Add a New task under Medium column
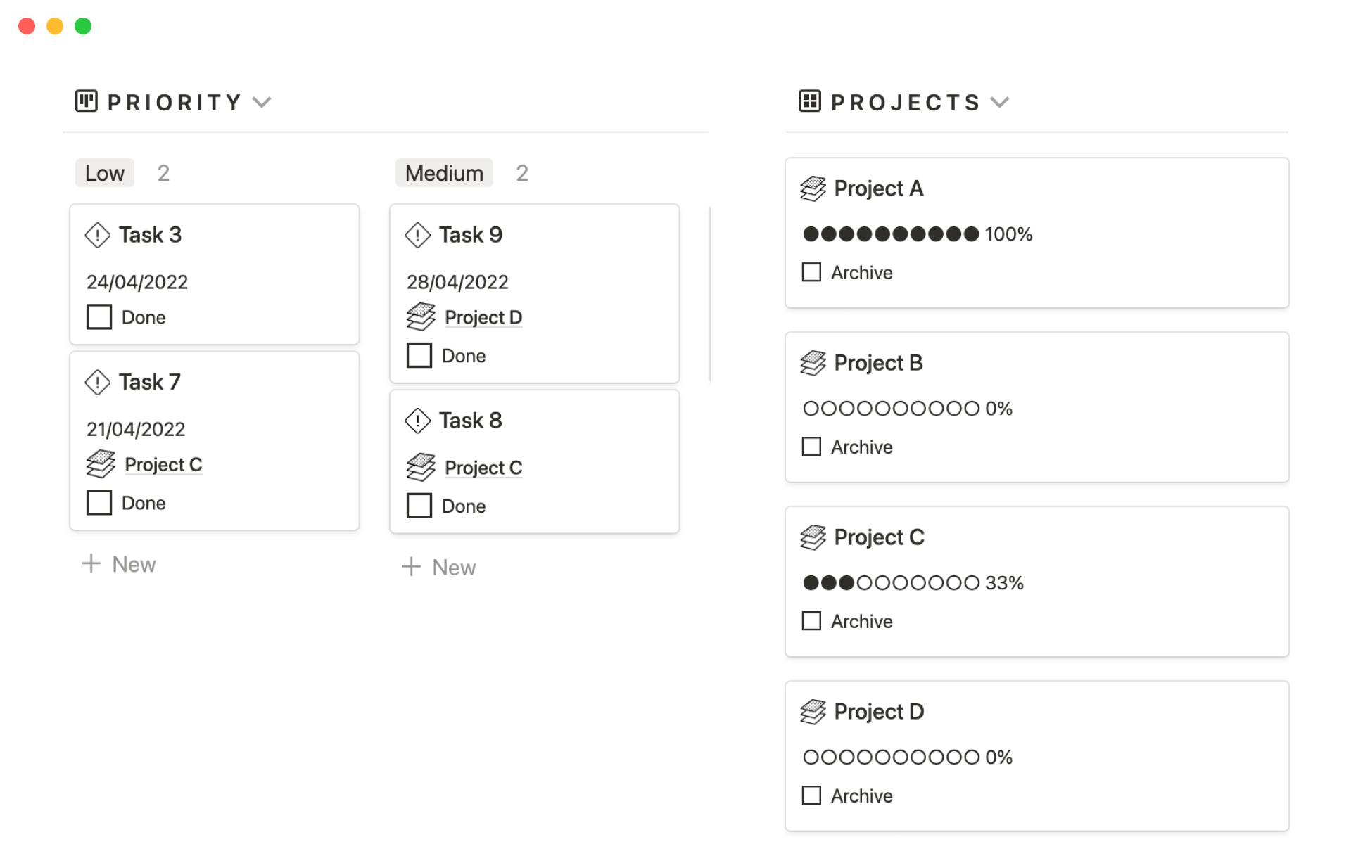This screenshot has width=1351, height=844. point(439,568)
